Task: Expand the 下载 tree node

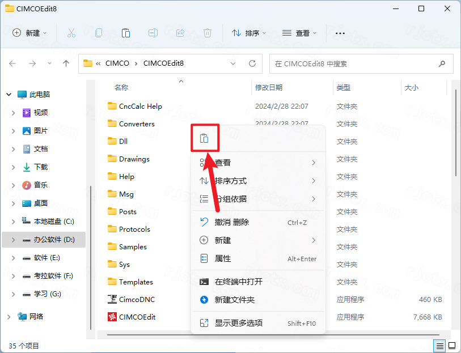Action: click(13, 167)
